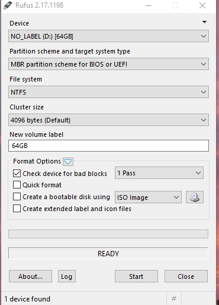Click the Close button
The height and width of the screenshot is (305, 219).
click(x=186, y=276)
